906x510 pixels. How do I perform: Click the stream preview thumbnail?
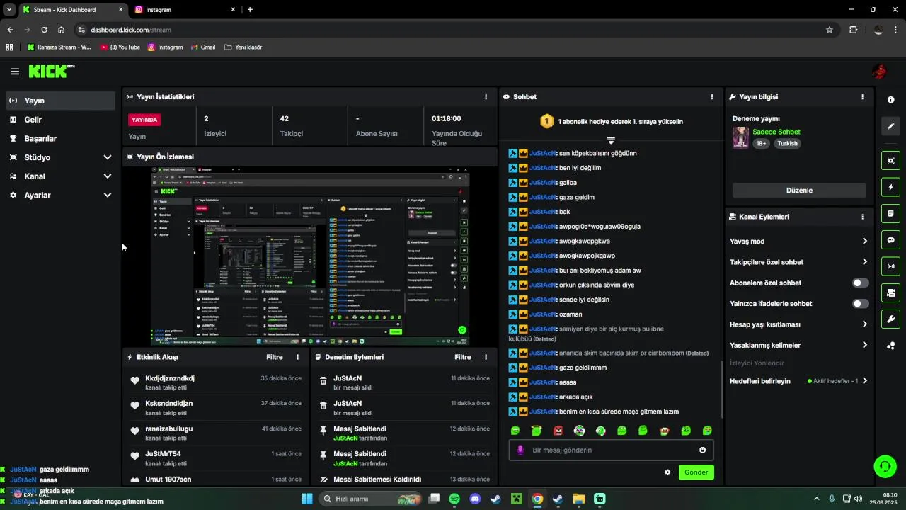click(310, 256)
